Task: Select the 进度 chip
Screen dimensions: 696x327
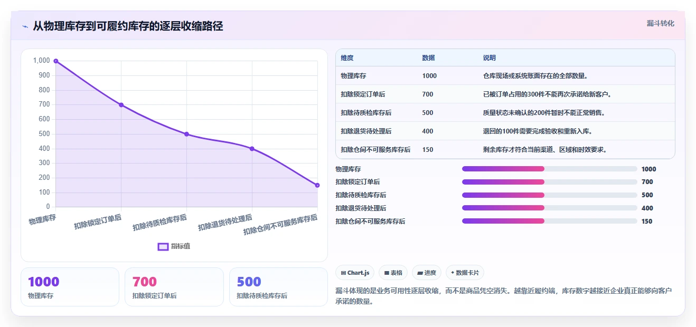Action: click(427, 273)
